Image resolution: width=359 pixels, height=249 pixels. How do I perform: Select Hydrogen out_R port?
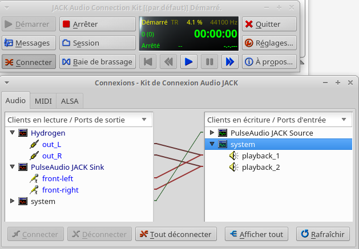(52, 156)
